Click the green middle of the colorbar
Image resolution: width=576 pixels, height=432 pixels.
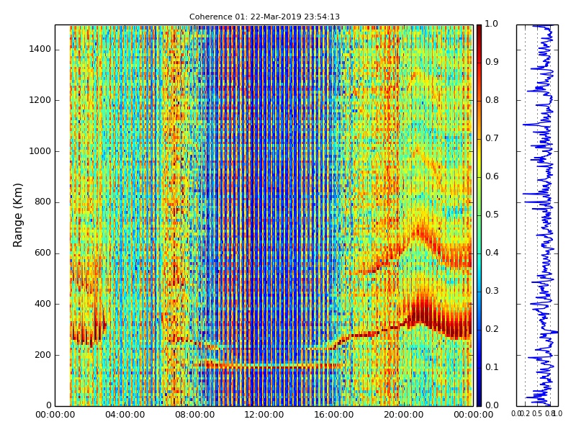pos(479,215)
